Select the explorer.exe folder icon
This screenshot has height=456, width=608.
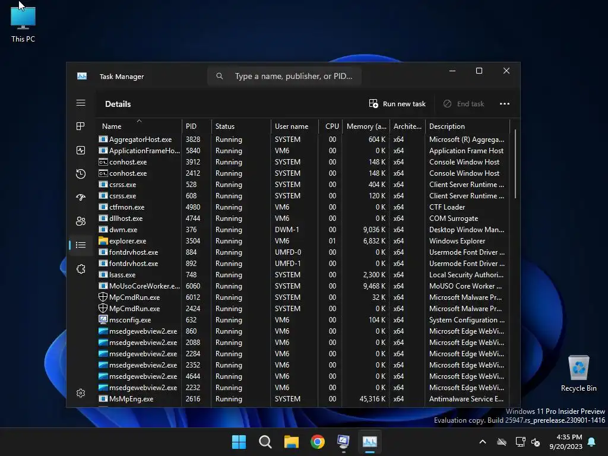pos(103,240)
